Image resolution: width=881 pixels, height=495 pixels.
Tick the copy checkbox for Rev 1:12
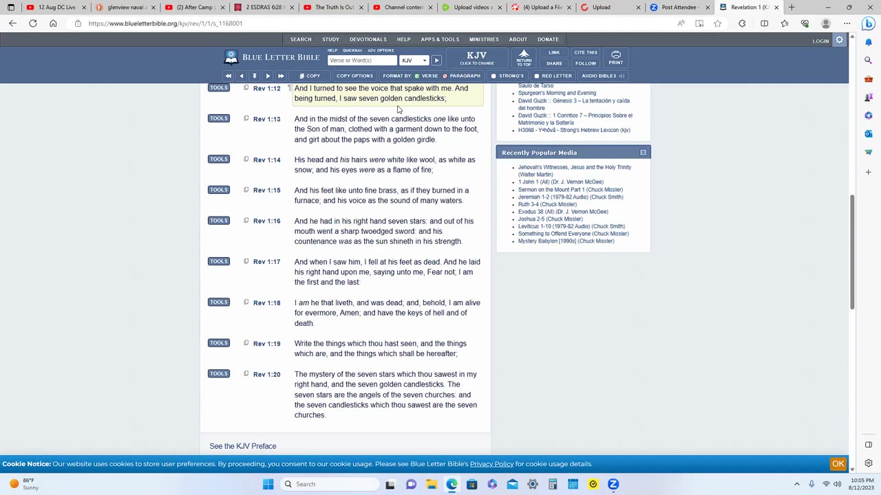[x=246, y=88]
